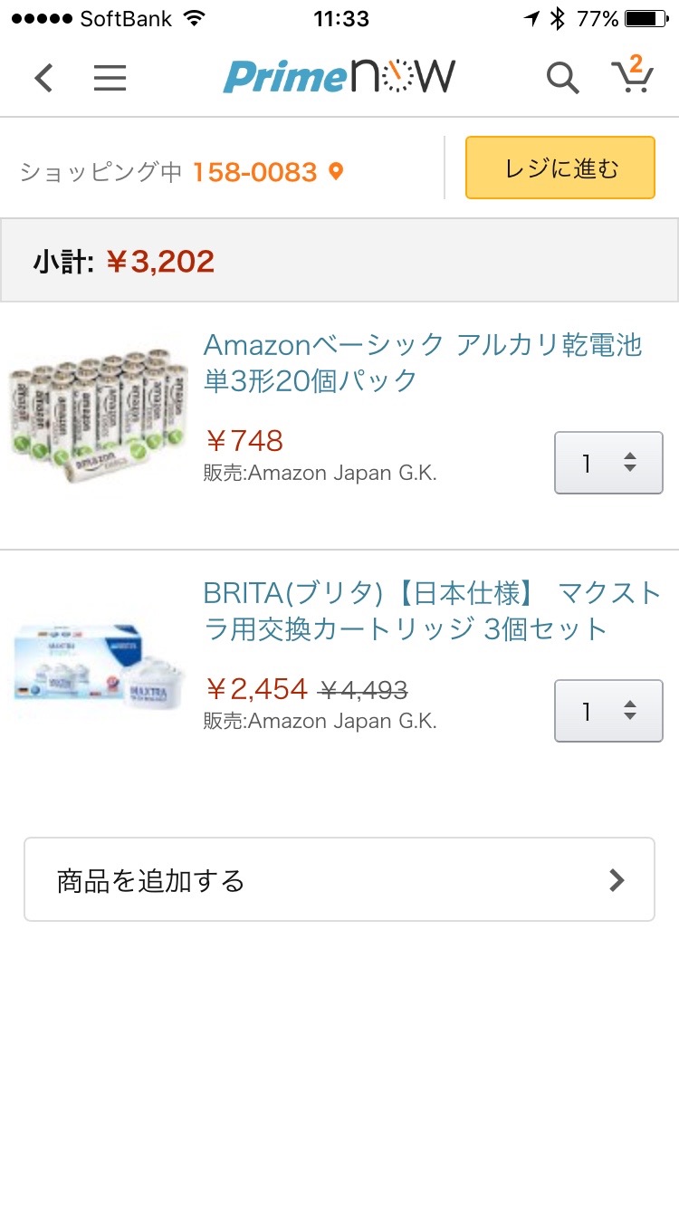679x1208 pixels.
Task: Open the shopping cart icon
Action: pos(632,76)
